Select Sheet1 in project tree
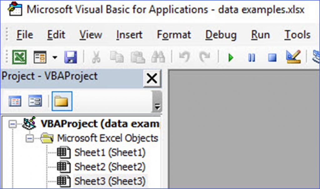The image size is (320, 189). [x=110, y=152]
